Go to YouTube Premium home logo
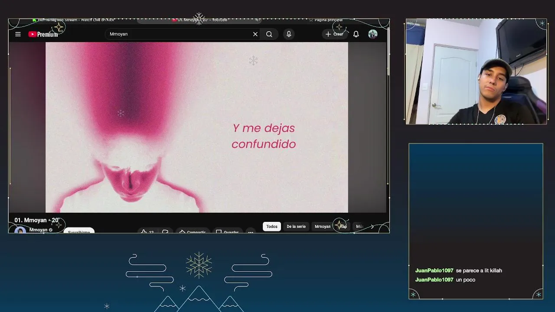555x312 pixels. click(43, 34)
